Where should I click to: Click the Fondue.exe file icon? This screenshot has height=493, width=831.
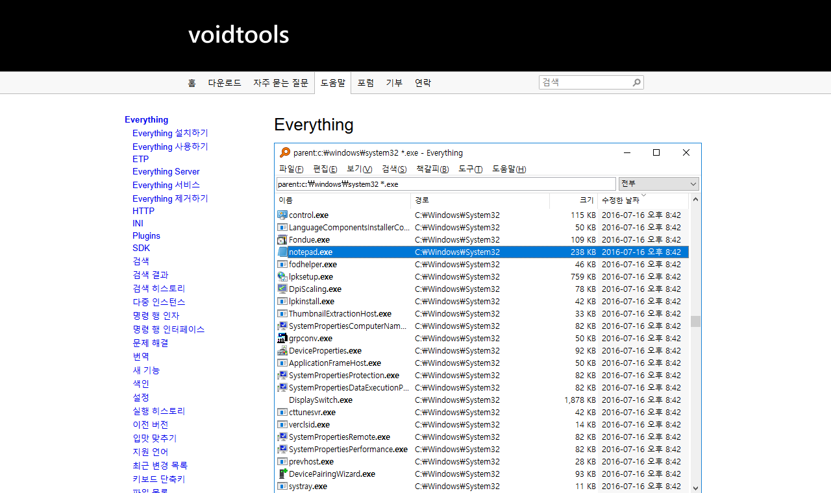(x=282, y=239)
